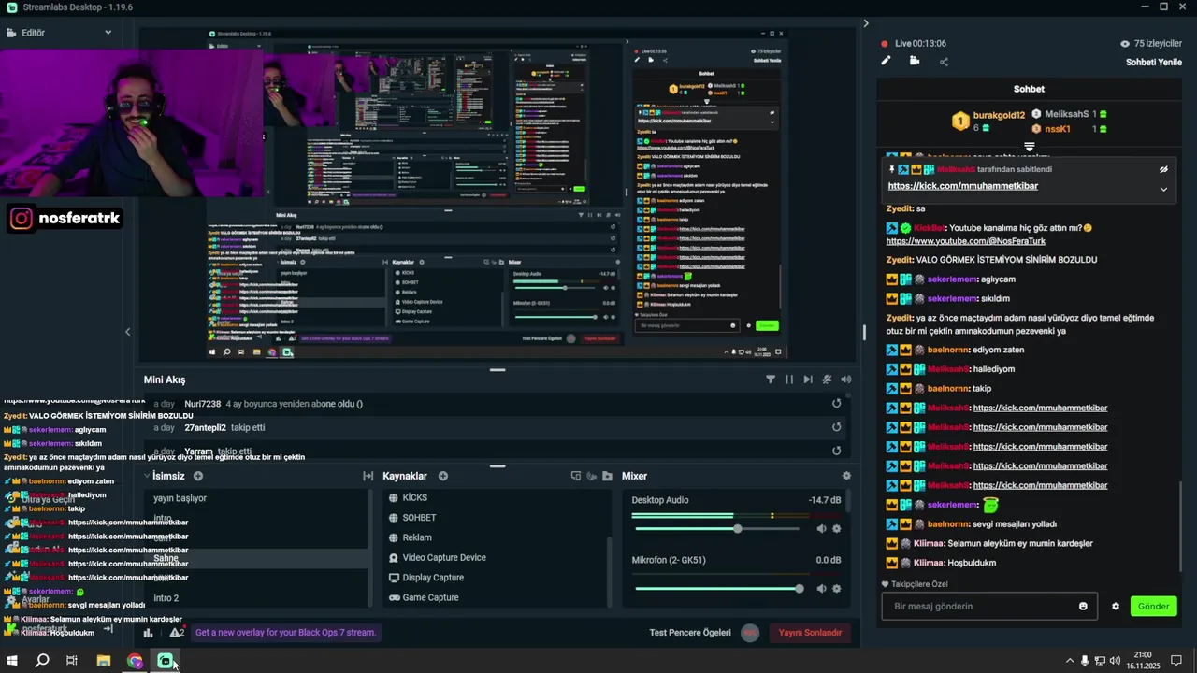Click the middle icon right of the Kaynaklar title
Viewport: 1197px width, 673px height.
592,476
